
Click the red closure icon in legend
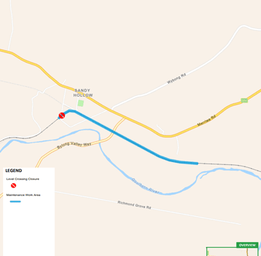pos(13,186)
